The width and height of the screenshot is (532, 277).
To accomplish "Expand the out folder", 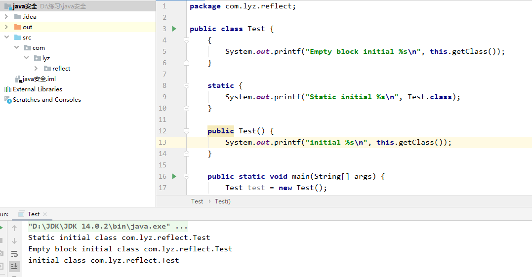I will click(6, 27).
